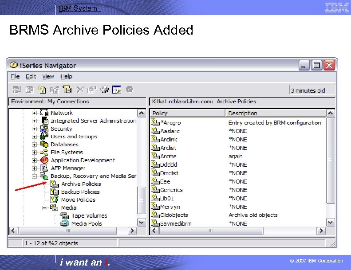
Task: Sort by the Policy column header
Action: [x=188, y=113]
